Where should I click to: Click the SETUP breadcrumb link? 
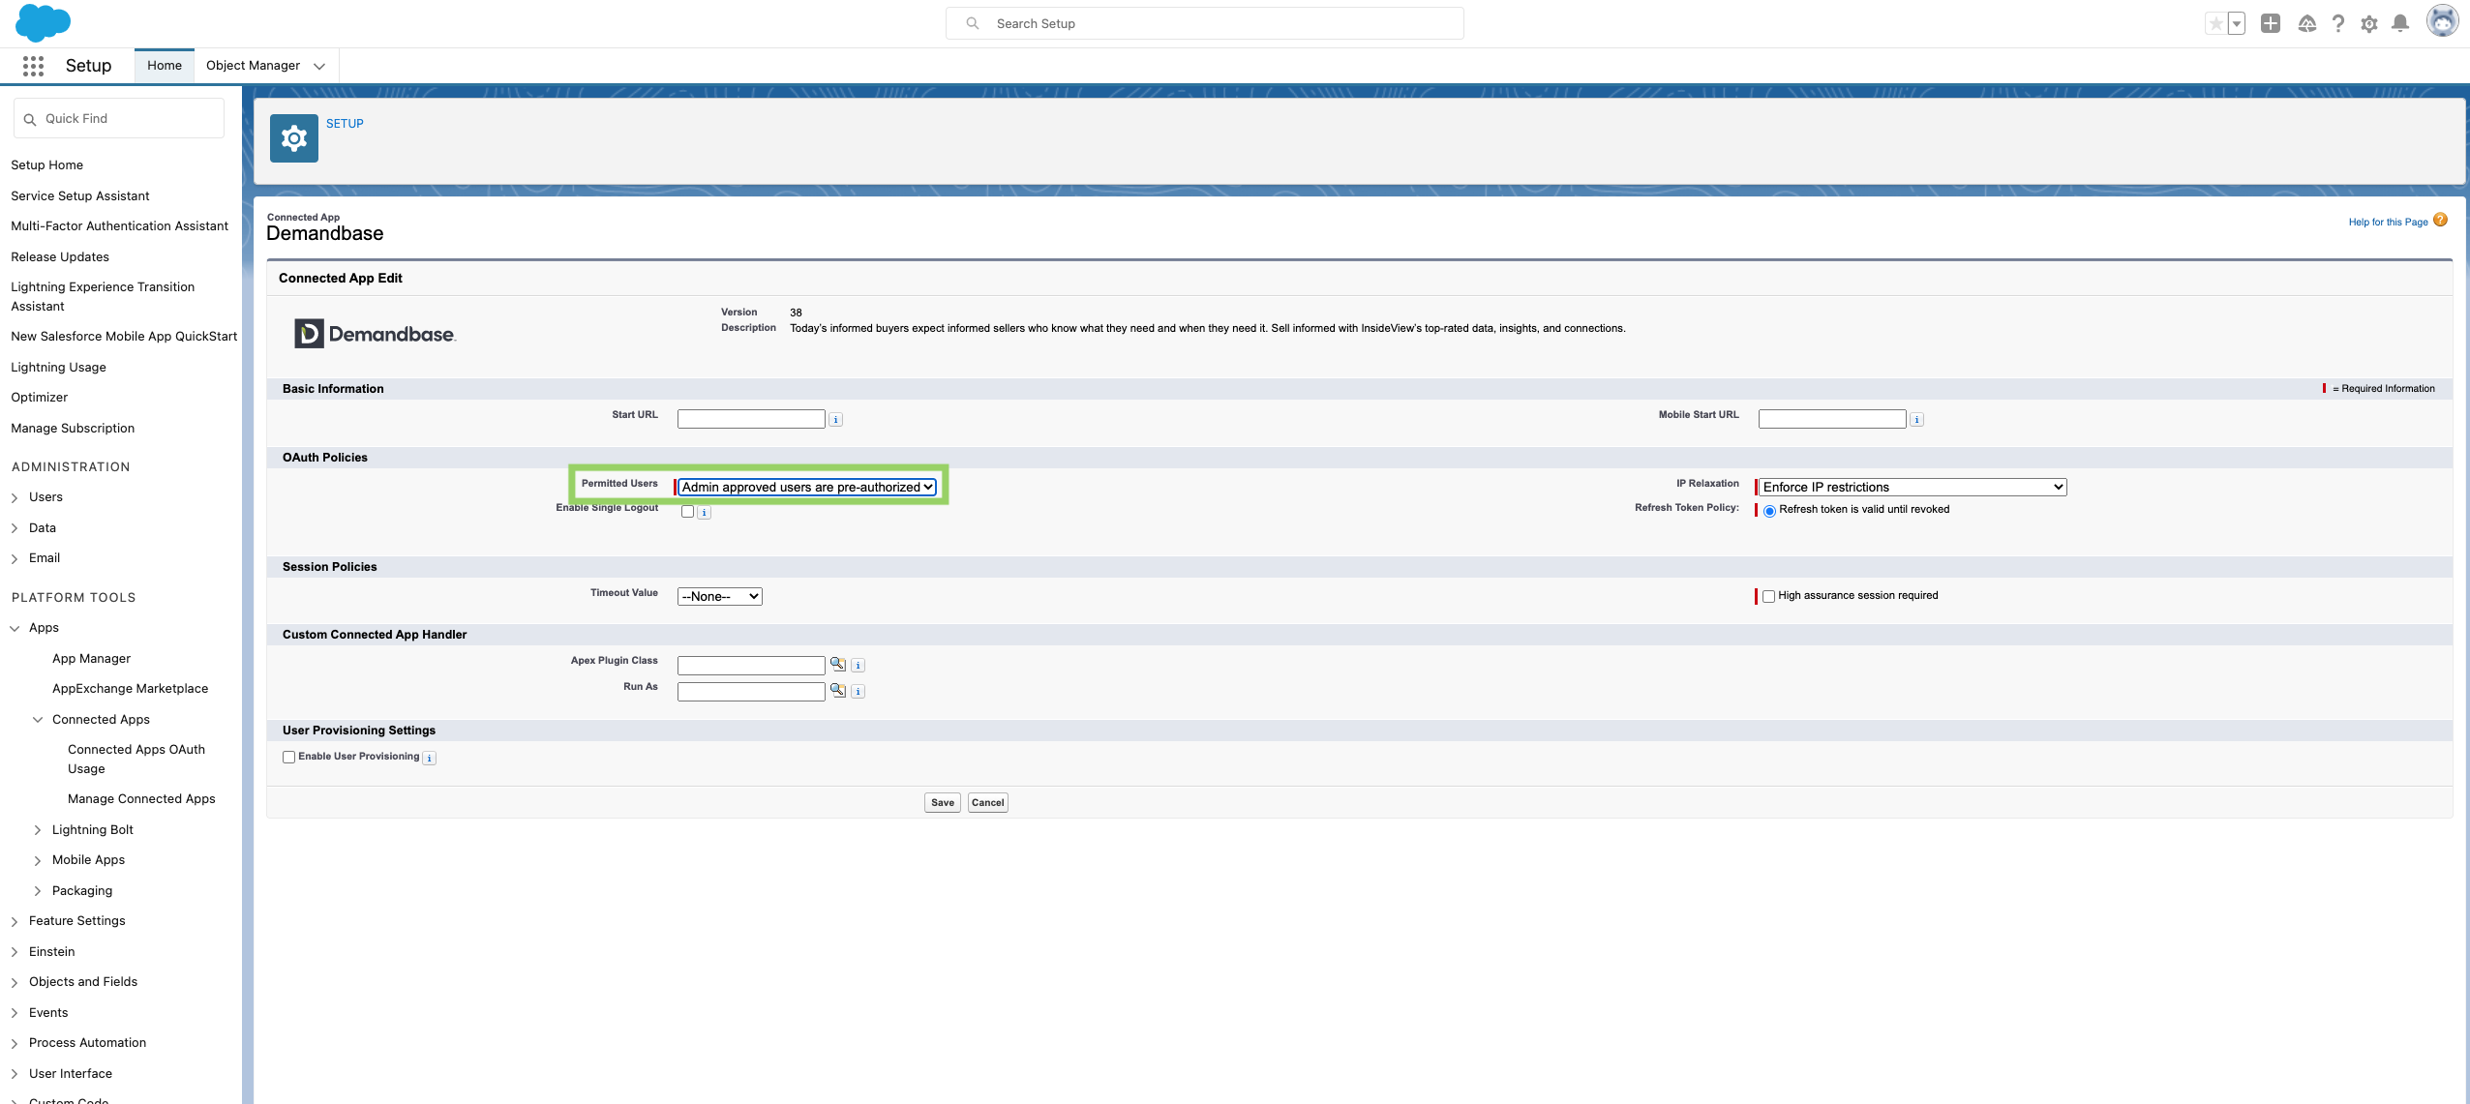345,124
